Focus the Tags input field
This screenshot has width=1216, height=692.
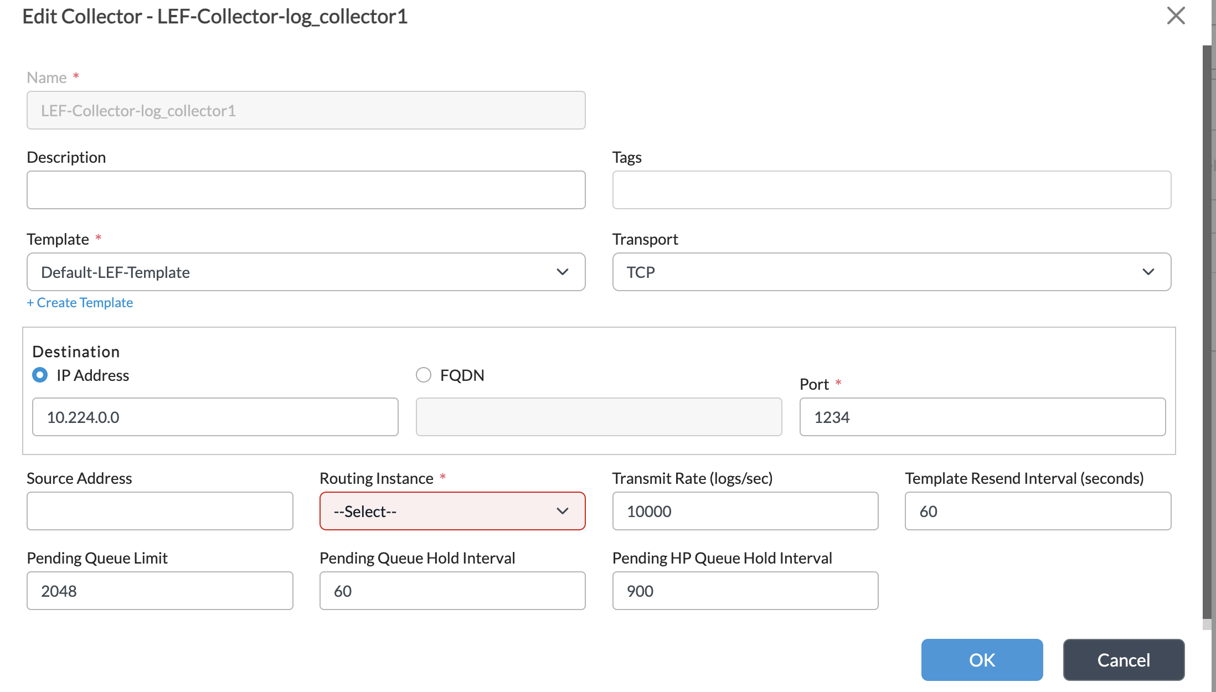click(x=891, y=190)
